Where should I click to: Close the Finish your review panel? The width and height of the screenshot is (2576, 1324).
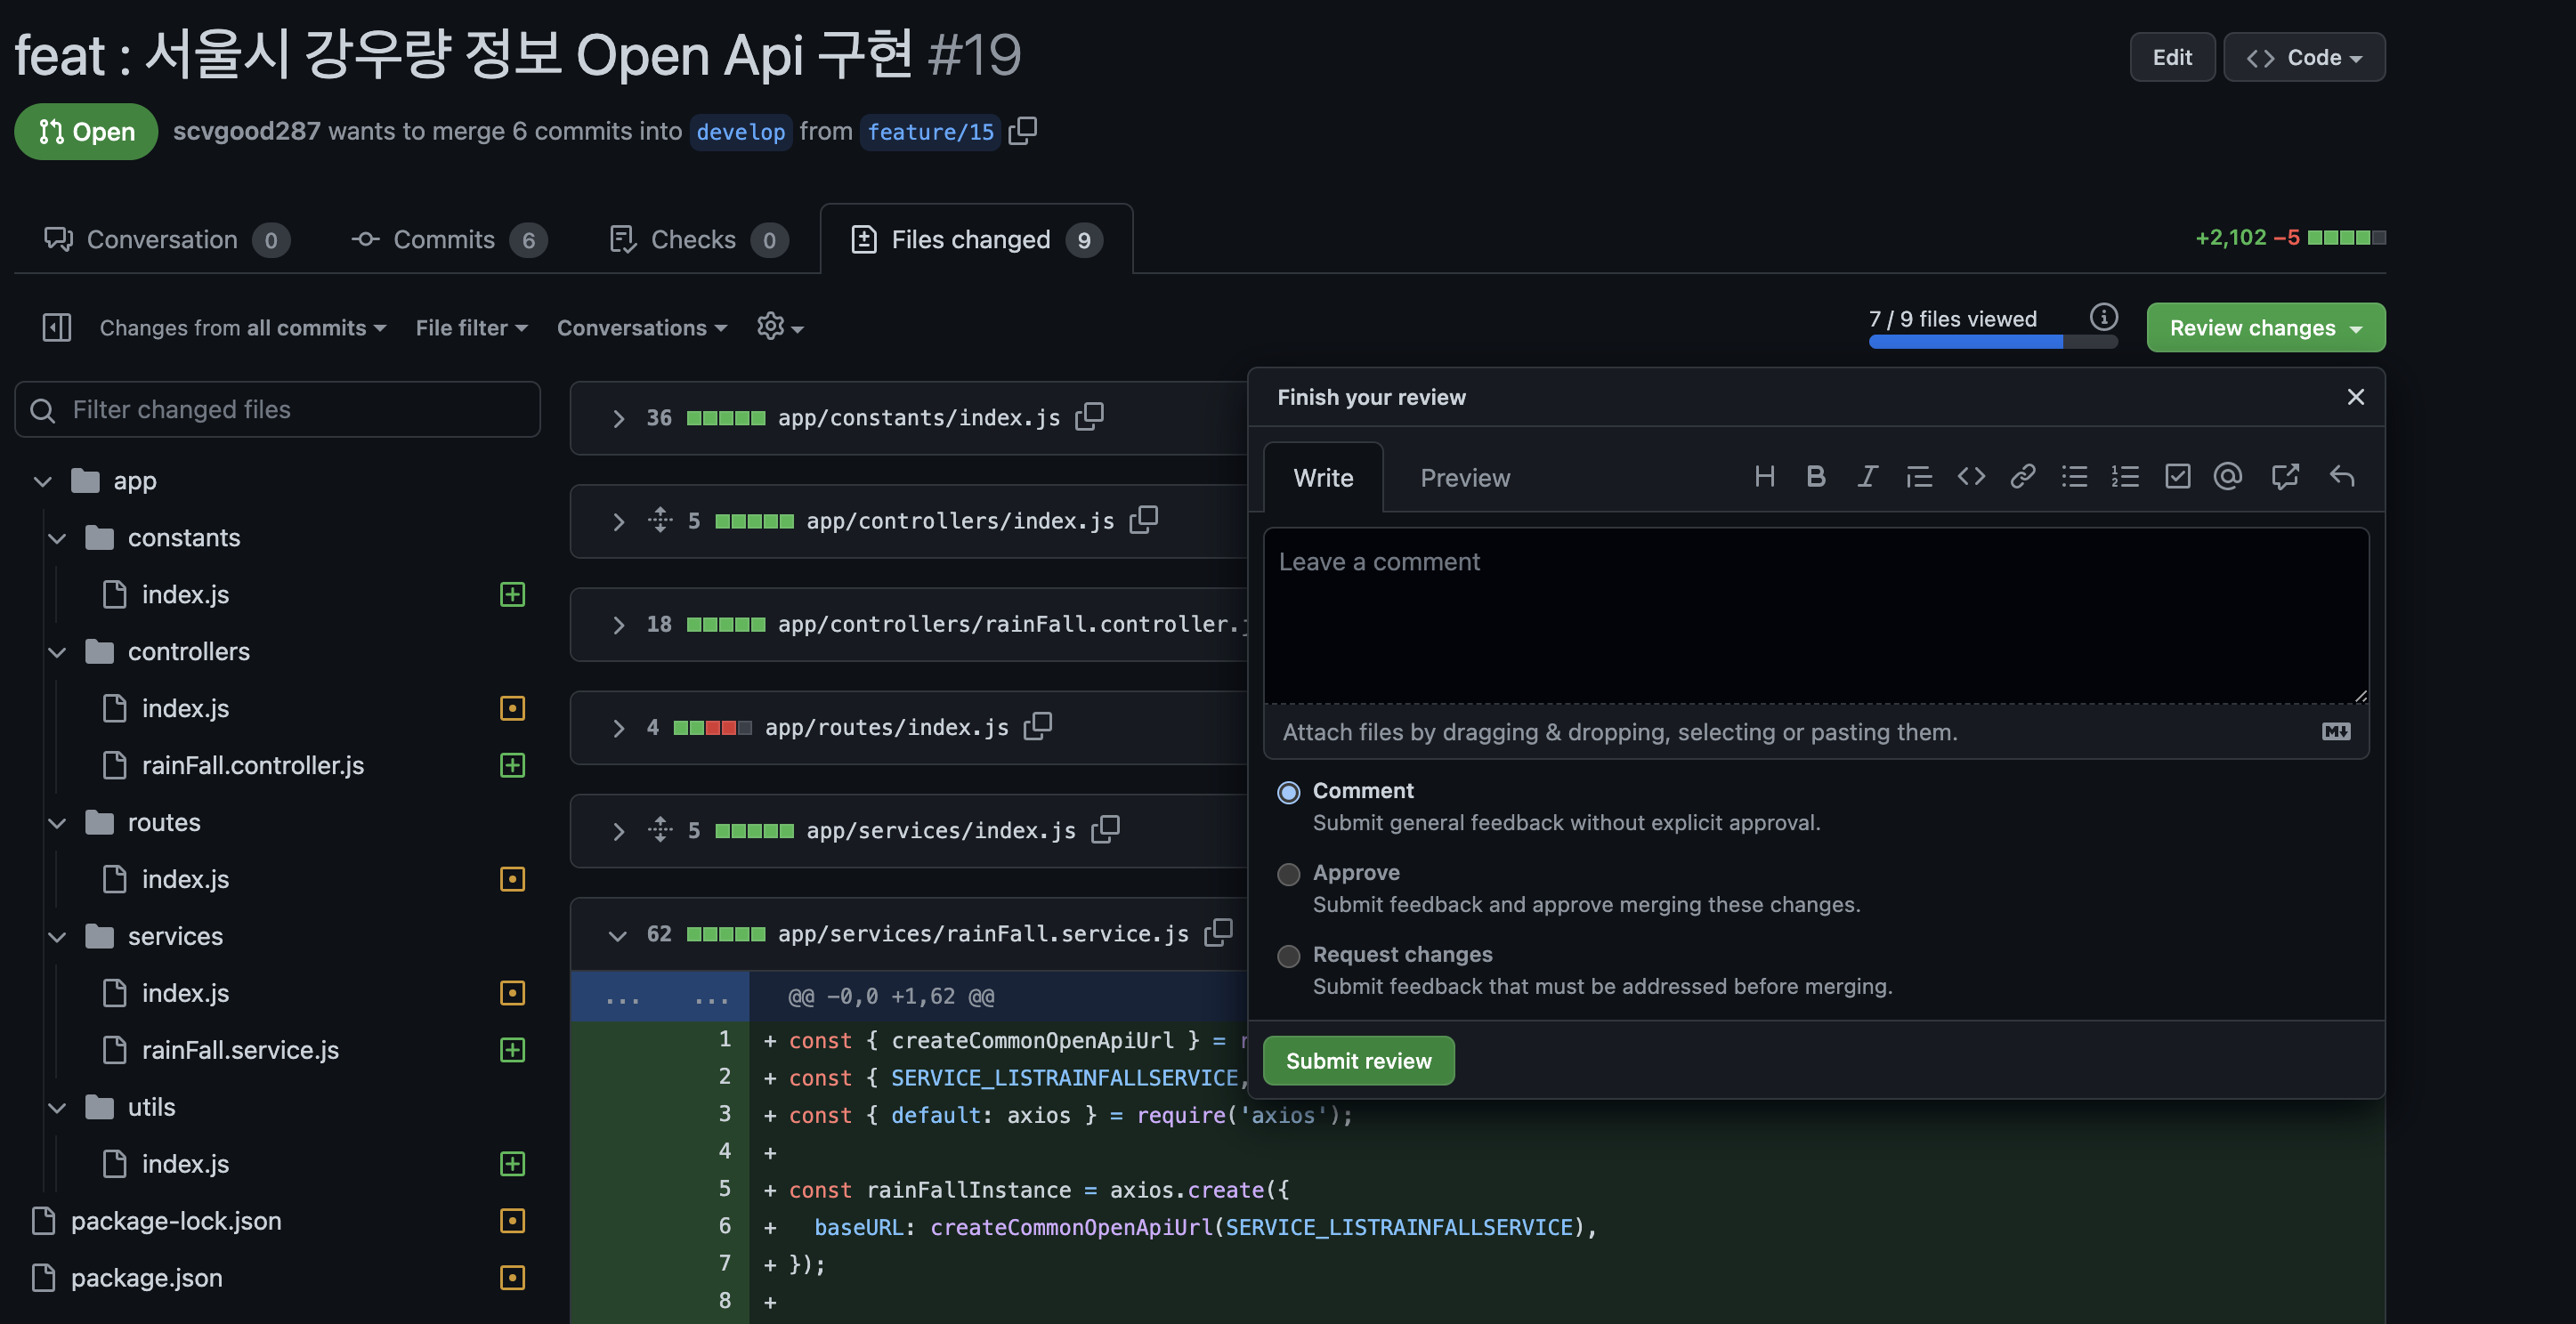pyautogui.click(x=2355, y=397)
